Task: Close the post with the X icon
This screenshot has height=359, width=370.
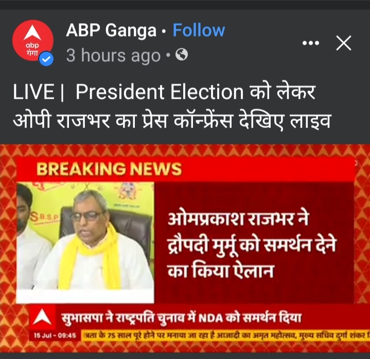Action: [x=344, y=43]
